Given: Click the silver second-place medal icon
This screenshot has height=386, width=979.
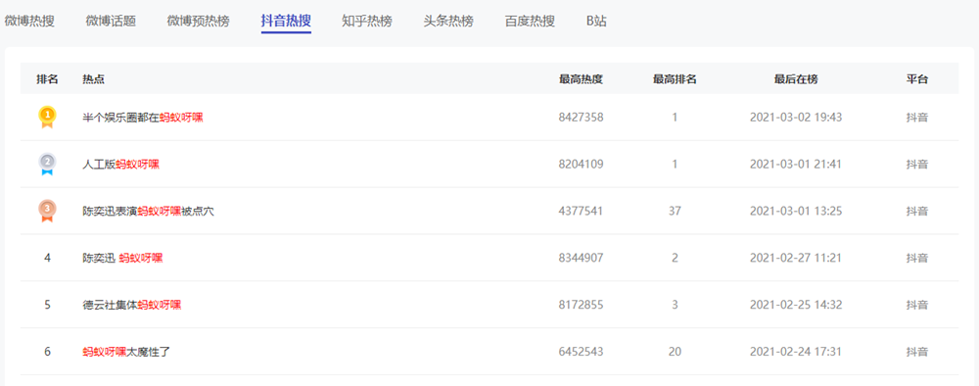Looking at the screenshot, I should tap(47, 165).
